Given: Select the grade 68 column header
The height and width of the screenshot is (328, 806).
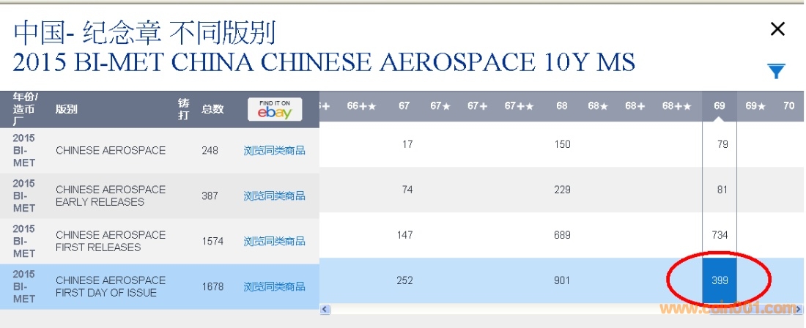Looking at the screenshot, I should click(562, 106).
